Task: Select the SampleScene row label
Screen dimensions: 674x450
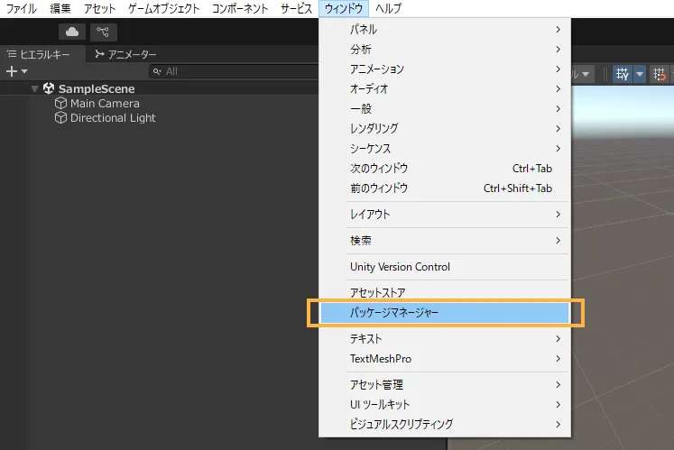Action: click(97, 89)
